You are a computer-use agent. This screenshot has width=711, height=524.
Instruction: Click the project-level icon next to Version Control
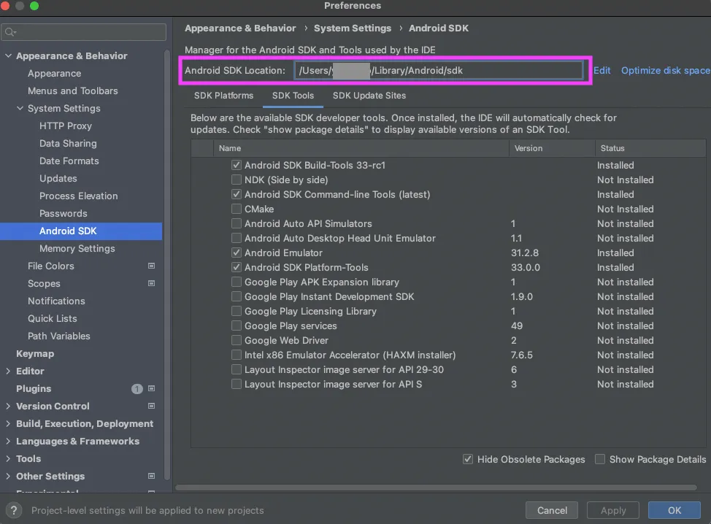click(x=151, y=407)
